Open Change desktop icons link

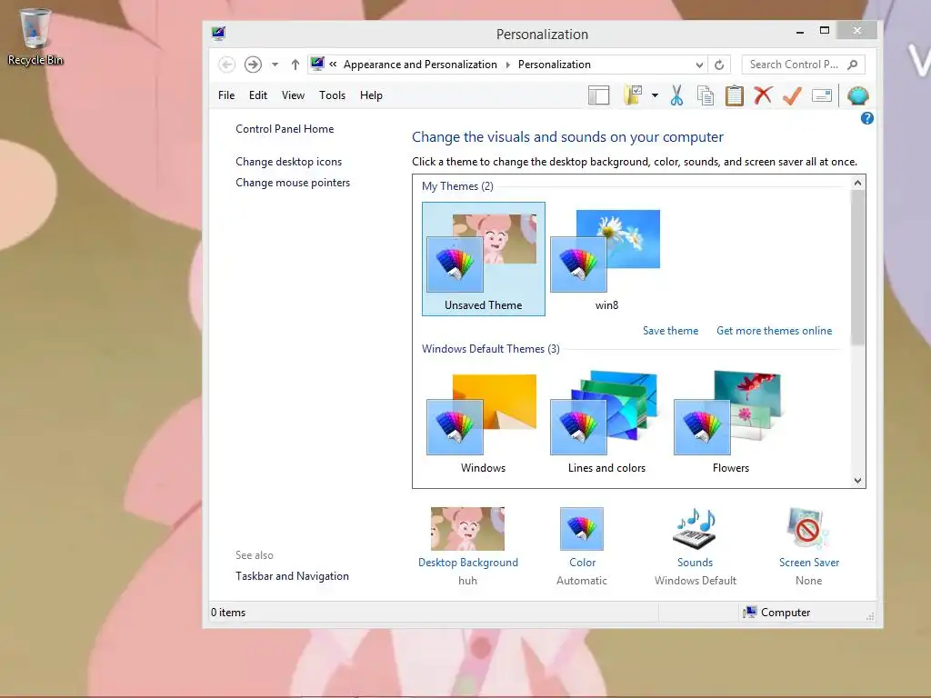pyautogui.click(x=288, y=162)
